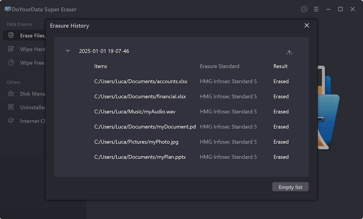Select the financial.xlsx erased item

pos(140,97)
